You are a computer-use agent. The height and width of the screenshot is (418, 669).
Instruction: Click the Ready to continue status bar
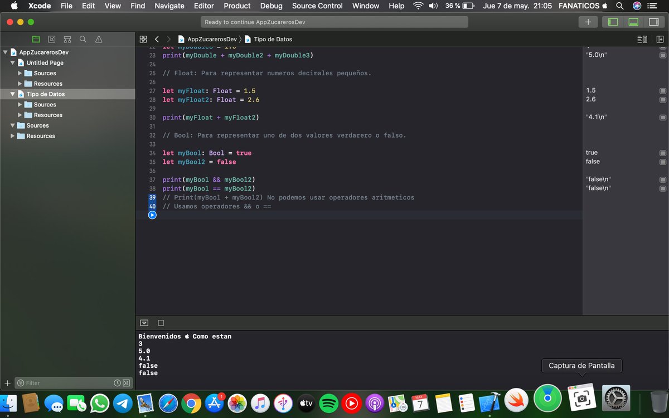pyautogui.click(x=334, y=22)
